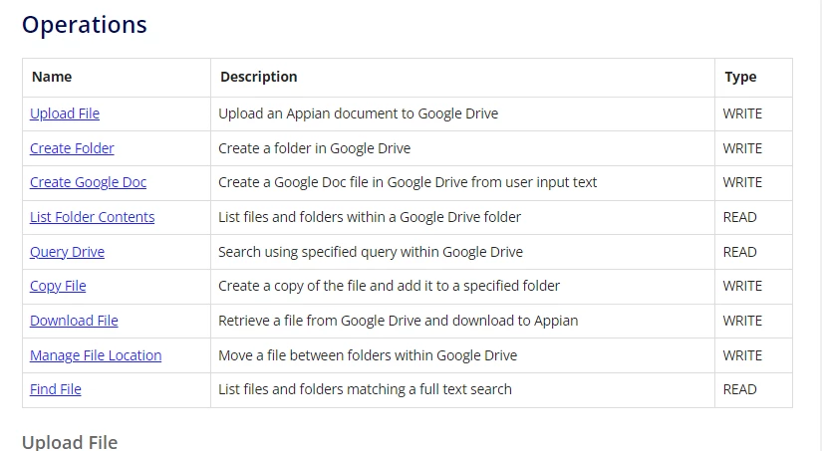Open the Find File link

(56, 389)
